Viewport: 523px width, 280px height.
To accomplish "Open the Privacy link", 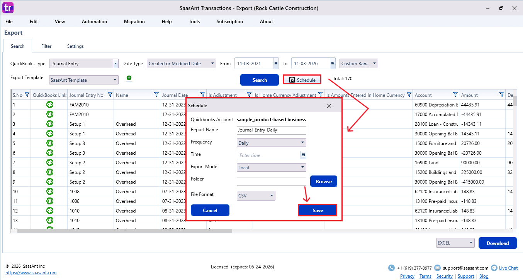I will point(407,276).
